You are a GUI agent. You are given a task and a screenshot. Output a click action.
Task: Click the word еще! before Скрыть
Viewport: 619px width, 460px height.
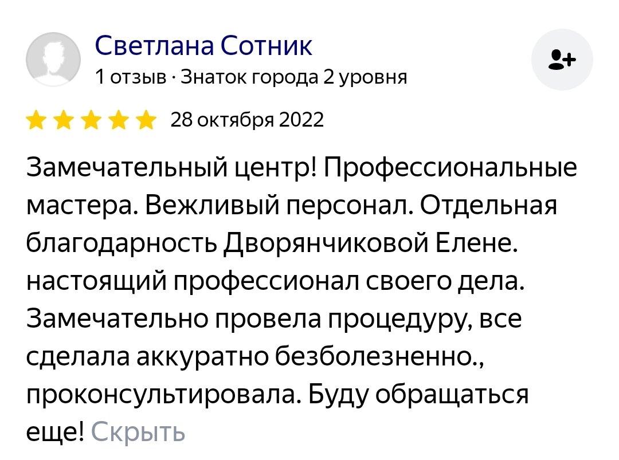click(55, 433)
